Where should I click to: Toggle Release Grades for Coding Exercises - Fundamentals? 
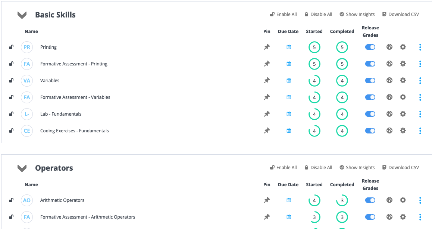point(370,131)
